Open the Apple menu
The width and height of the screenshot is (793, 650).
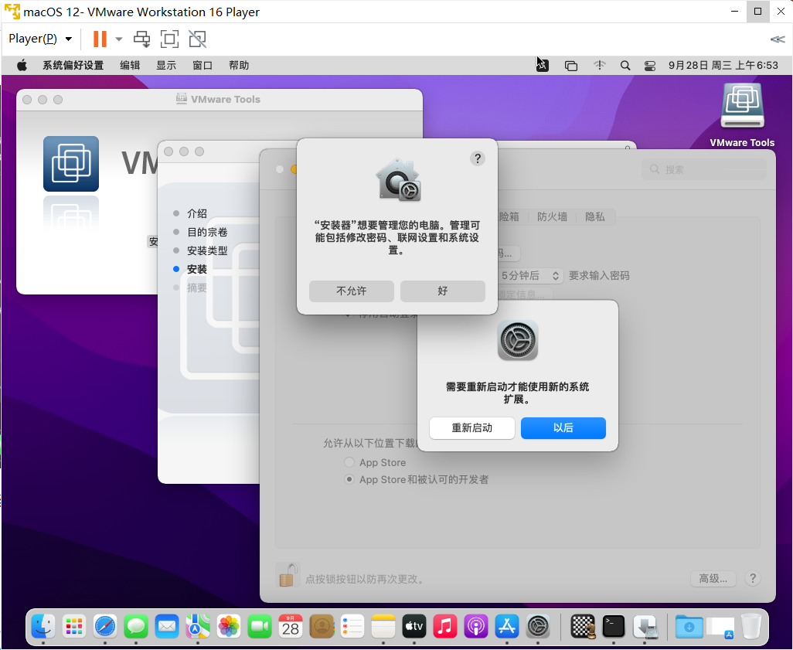(x=22, y=65)
